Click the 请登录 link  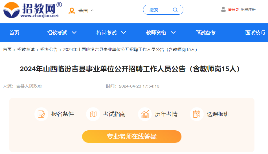click(x=233, y=10)
